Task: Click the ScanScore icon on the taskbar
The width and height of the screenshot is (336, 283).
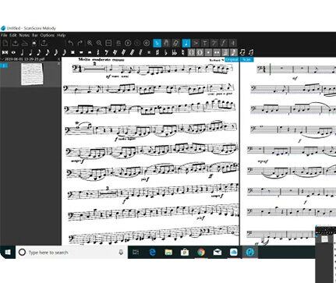Action: (x=250, y=252)
